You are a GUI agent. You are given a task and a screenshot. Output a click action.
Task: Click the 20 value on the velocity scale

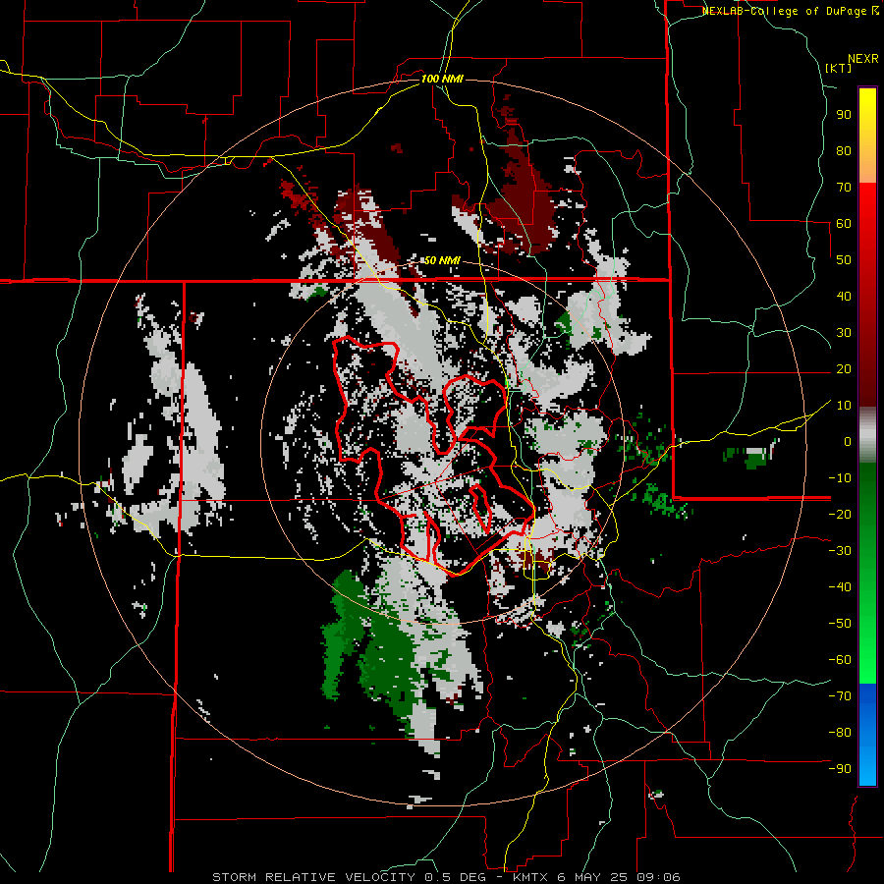click(844, 368)
